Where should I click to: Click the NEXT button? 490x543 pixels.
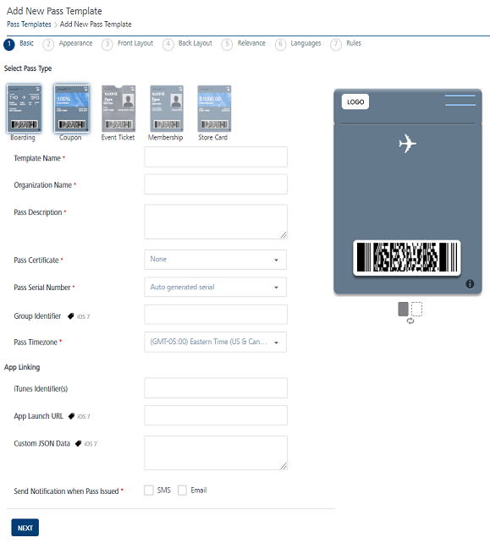25,528
